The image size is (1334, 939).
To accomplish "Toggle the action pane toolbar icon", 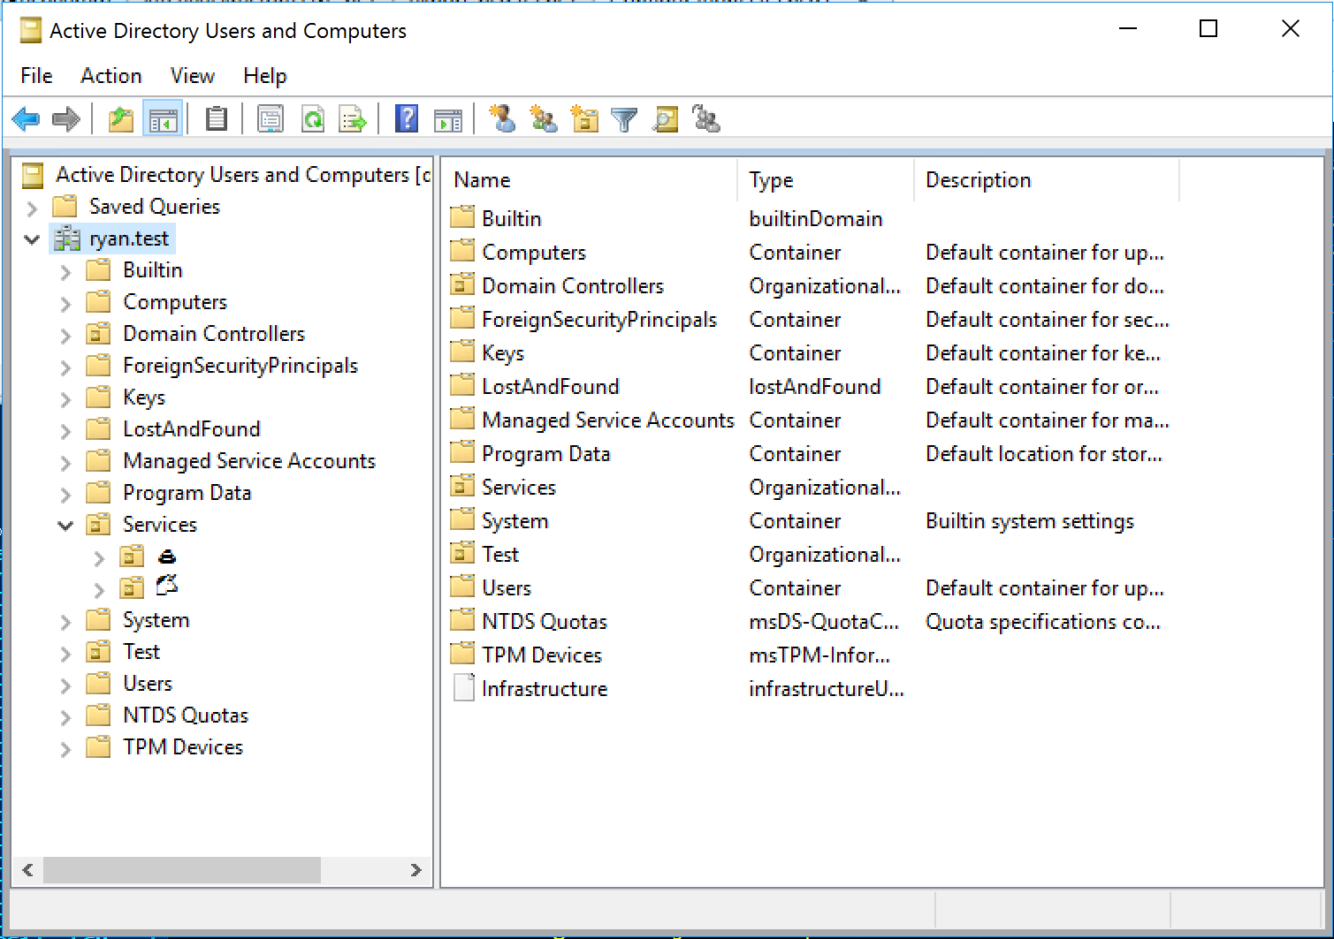I will (448, 118).
